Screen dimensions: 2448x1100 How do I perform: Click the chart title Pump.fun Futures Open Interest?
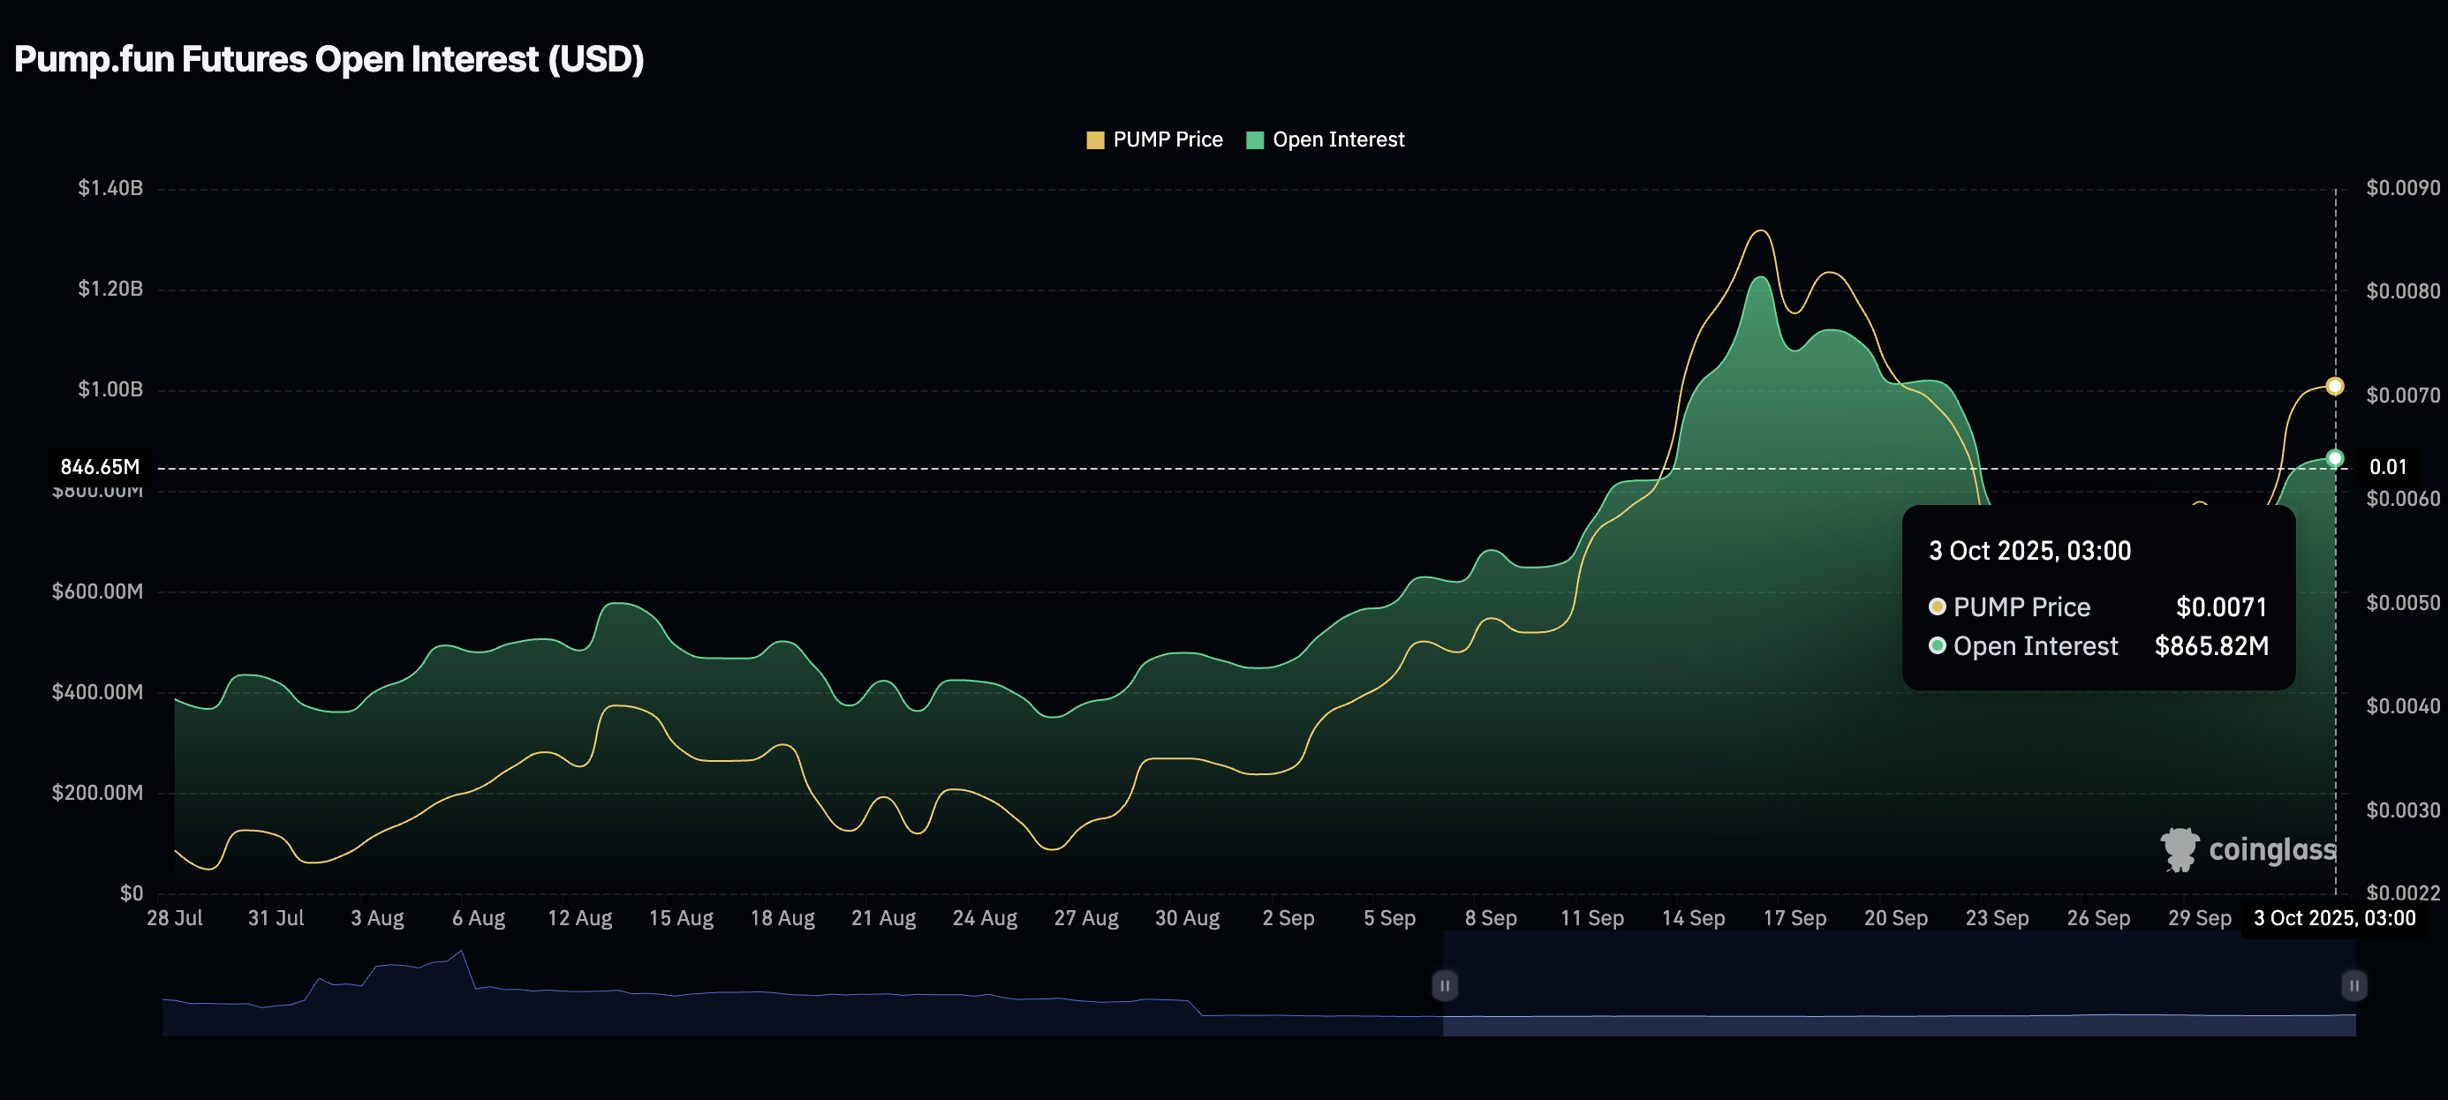[x=329, y=59]
